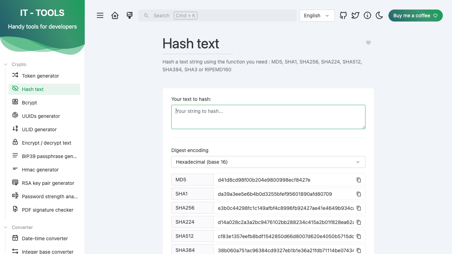Copy the MD5 hash value
Viewport: 452px width, 254px height.
(x=359, y=180)
